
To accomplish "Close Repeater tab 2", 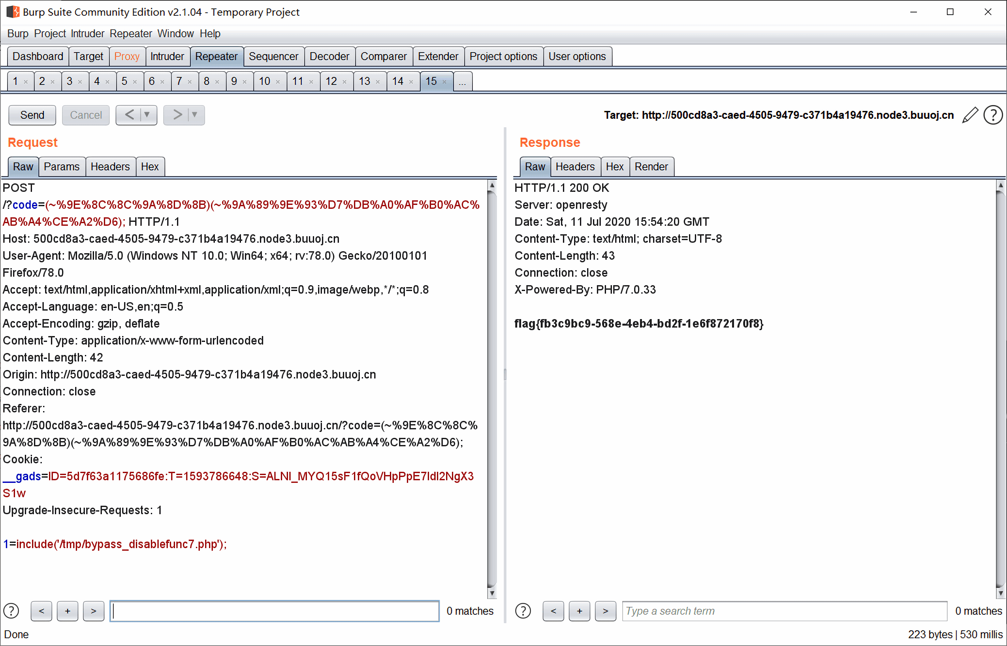I will coord(53,82).
